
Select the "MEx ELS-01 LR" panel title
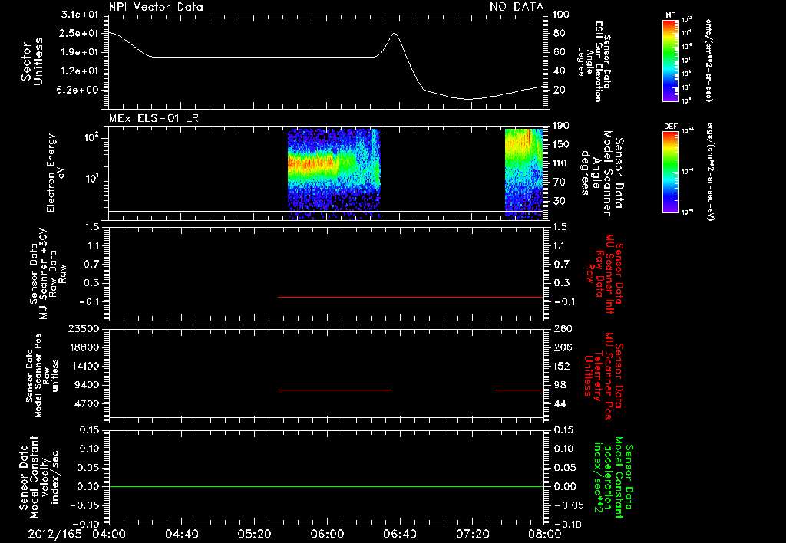(154, 118)
